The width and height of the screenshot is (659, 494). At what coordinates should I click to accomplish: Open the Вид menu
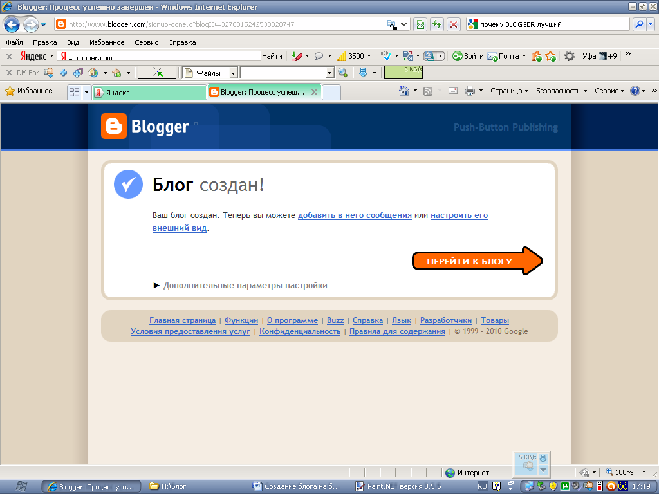coord(73,42)
